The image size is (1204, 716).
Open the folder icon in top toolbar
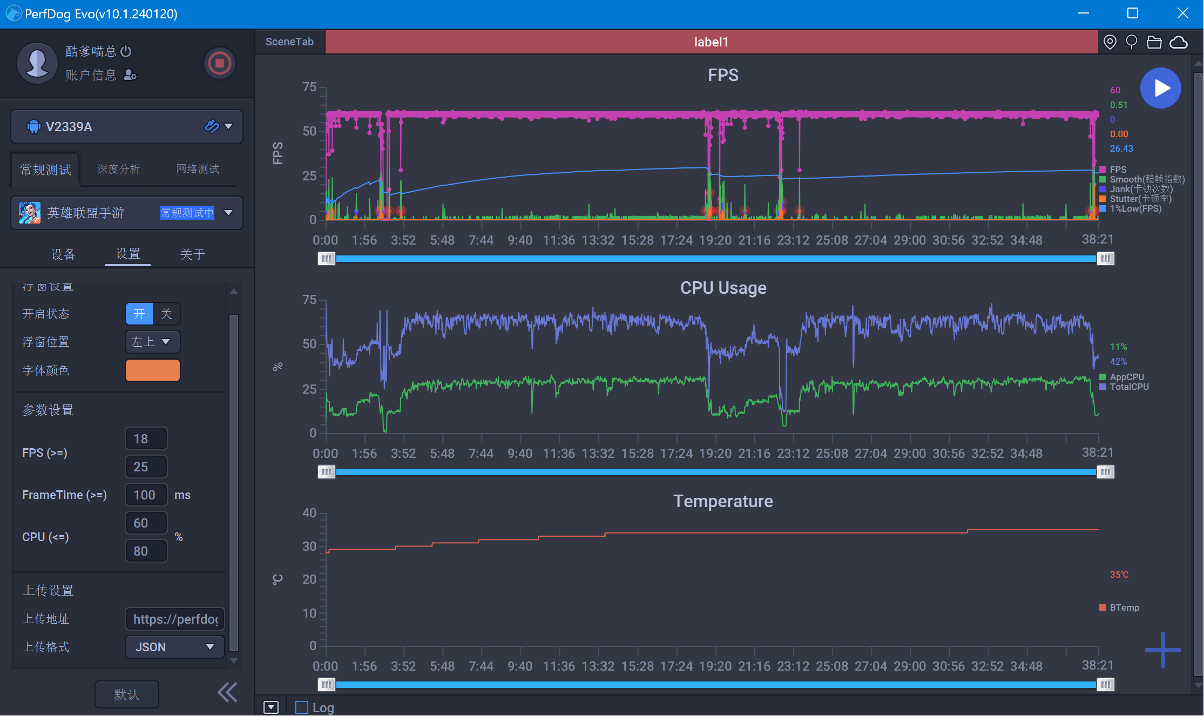tap(1154, 42)
